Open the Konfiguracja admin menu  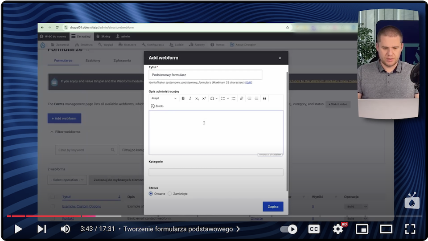coord(152,45)
